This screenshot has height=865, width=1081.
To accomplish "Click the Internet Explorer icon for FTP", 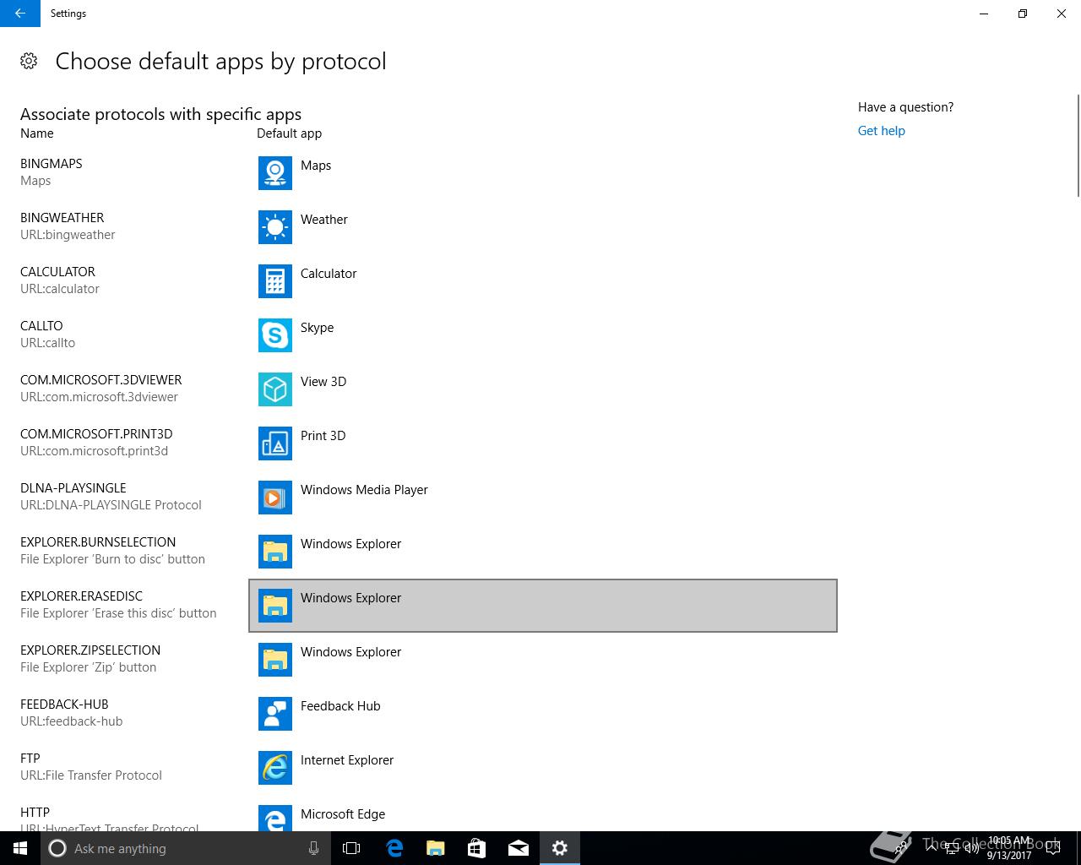I will click(275, 768).
